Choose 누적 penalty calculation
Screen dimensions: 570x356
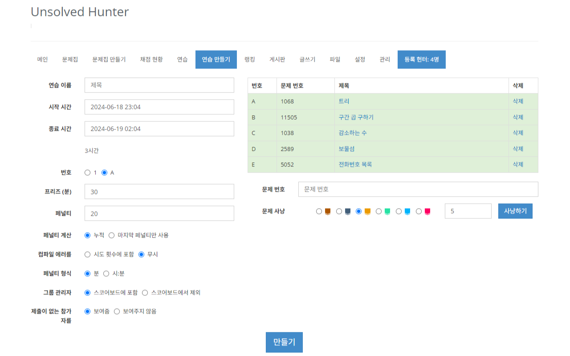click(x=88, y=235)
